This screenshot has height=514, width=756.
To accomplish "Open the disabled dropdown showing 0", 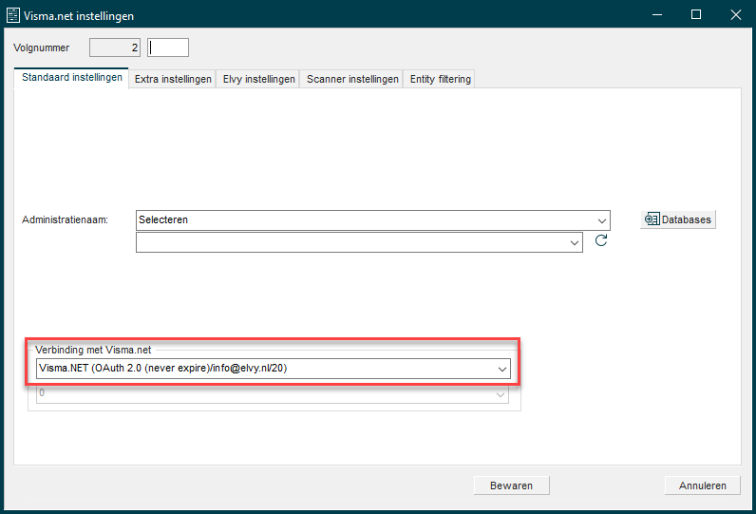I will tap(273, 394).
